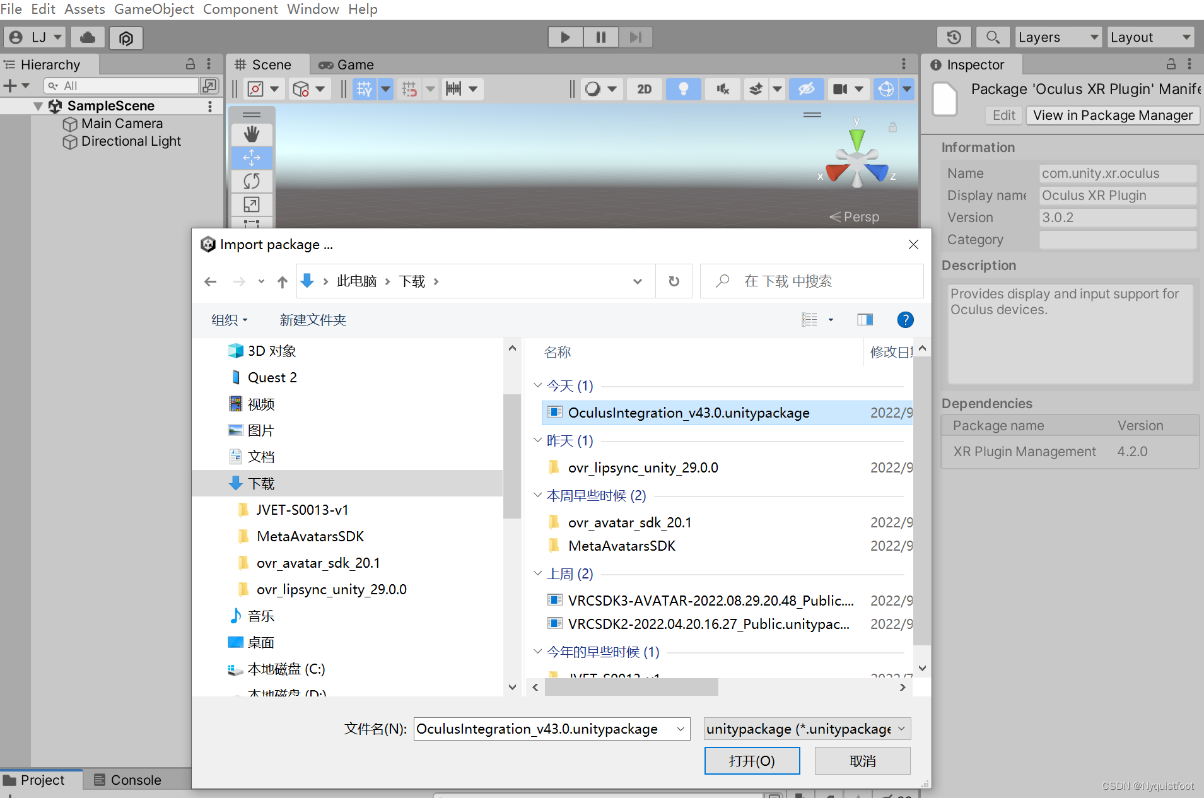Image resolution: width=1204 pixels, height=798 pixels.
Task: Collapse the SampleScene hierarchy tree
Action: 38,106
